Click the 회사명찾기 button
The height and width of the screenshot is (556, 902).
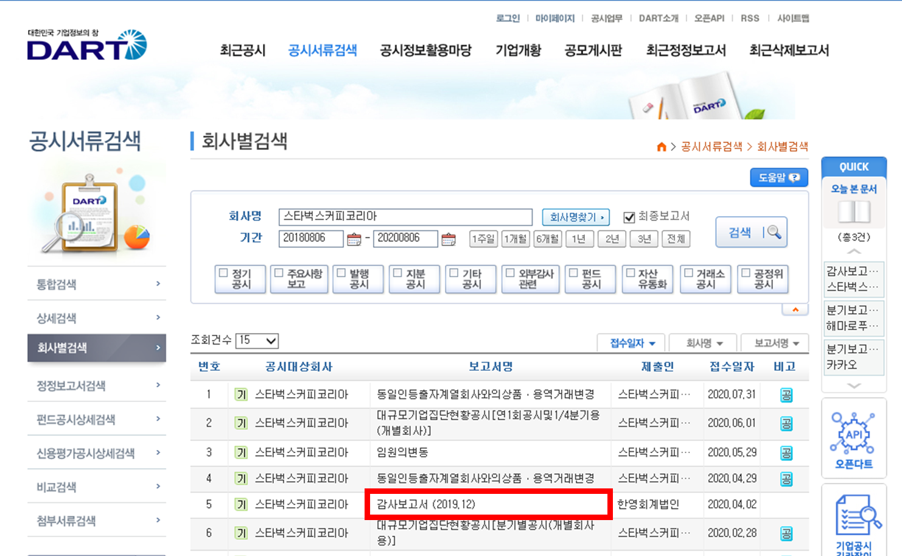[576, 217]
